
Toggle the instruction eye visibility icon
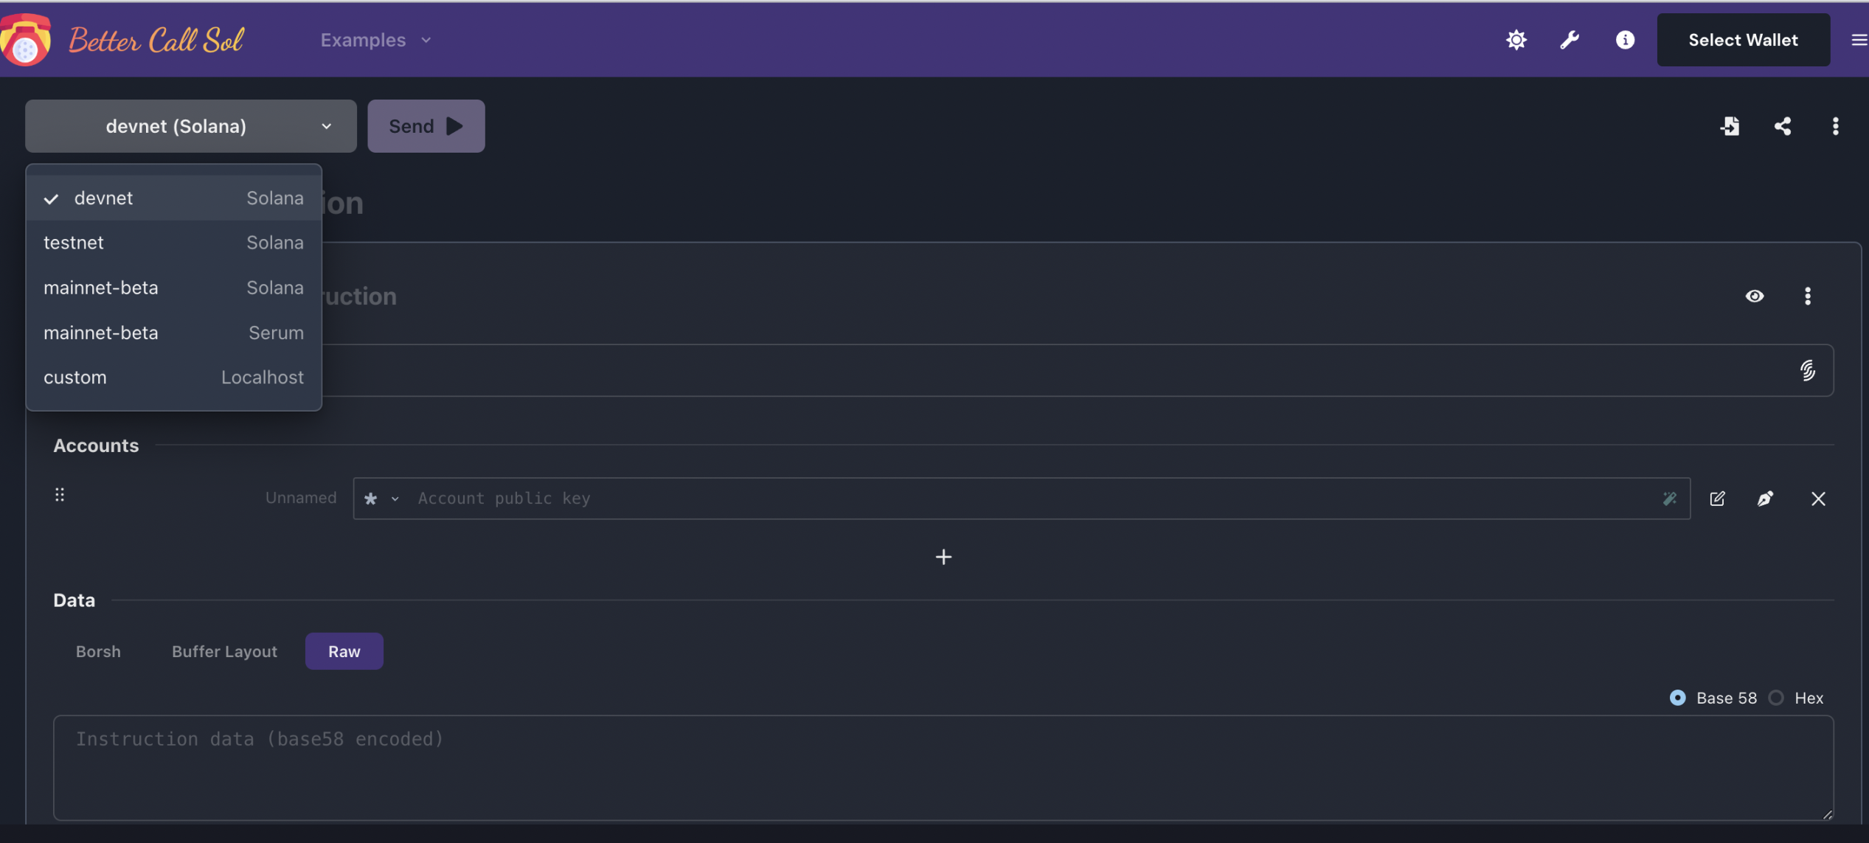click(x=1755, y=296)
